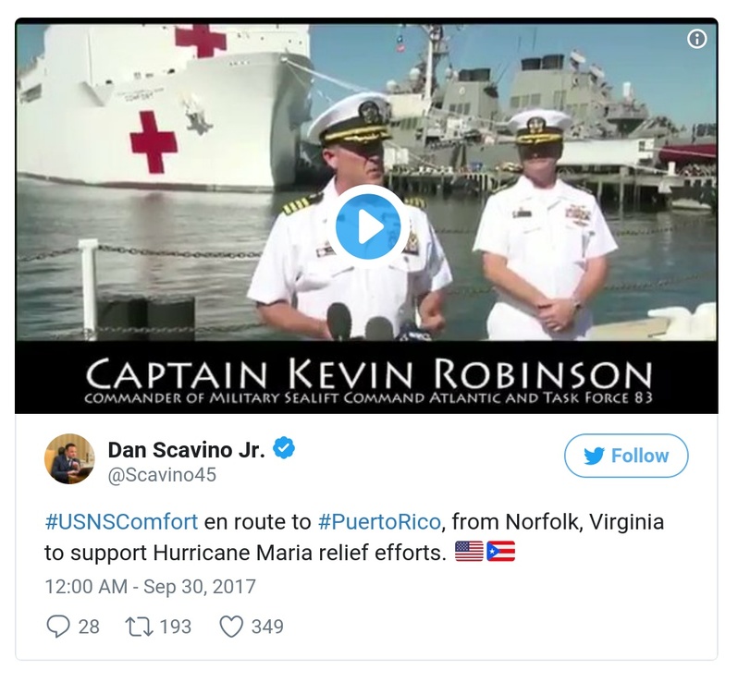
Task: Click the Captain Kevin Robinson caption
Action: click(368, 375)
